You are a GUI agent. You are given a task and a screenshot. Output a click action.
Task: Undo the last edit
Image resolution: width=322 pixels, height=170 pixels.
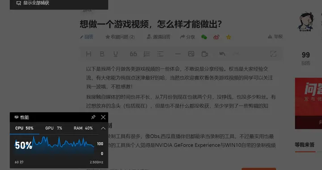(222, 54)
